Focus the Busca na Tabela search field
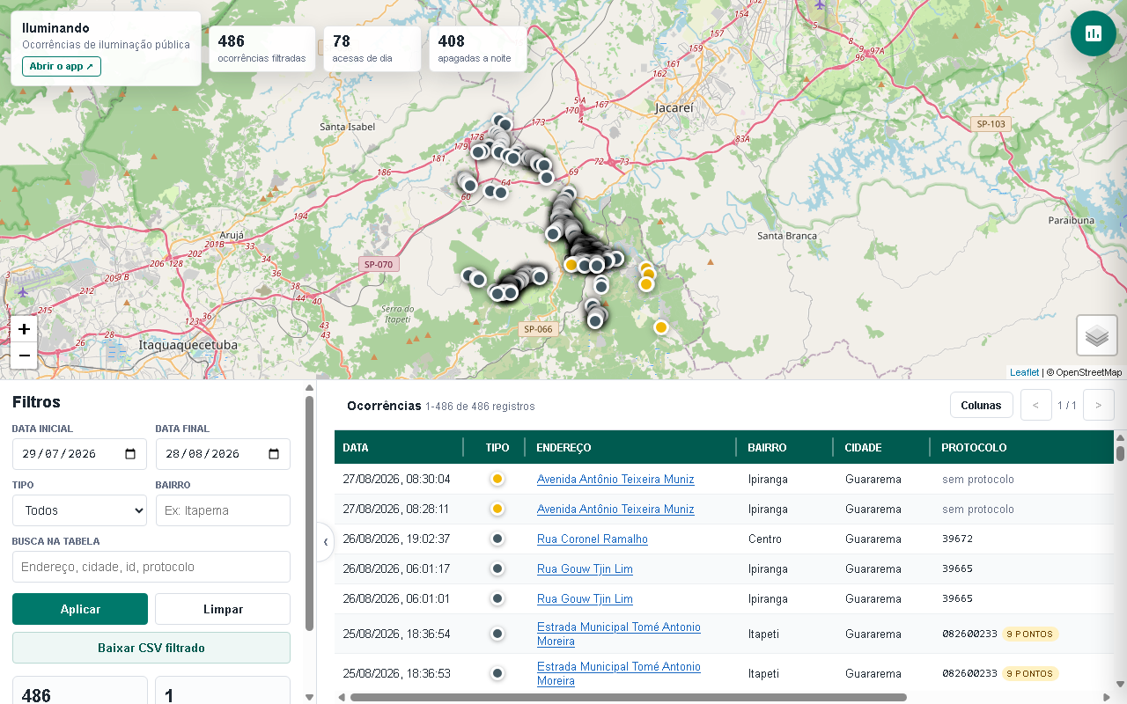 click(151, 567)
